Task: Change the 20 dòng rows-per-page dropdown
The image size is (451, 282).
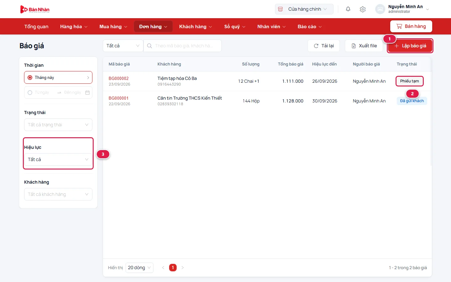Action: click(139, 268)
